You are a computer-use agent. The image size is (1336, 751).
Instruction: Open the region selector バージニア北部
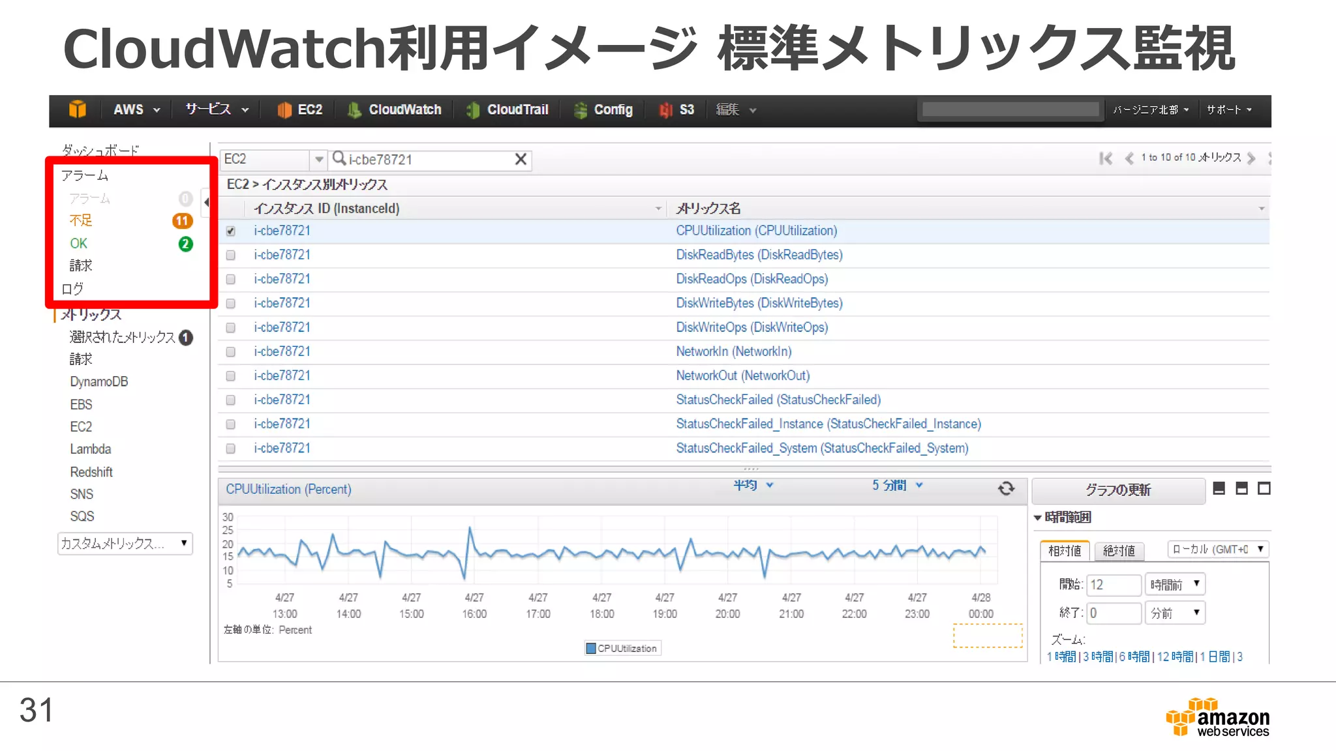1151,110
